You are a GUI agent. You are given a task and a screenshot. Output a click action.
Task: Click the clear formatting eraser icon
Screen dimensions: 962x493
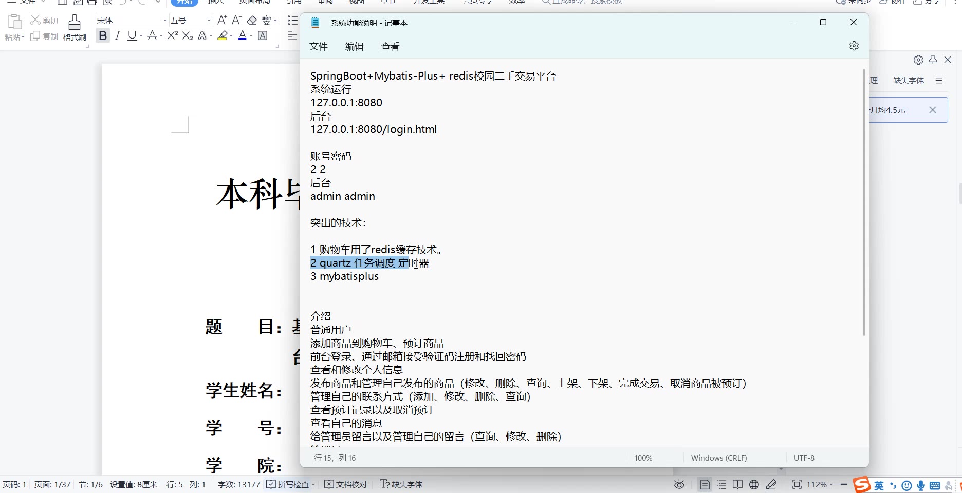pyautogui.click(x=252, y=20)
